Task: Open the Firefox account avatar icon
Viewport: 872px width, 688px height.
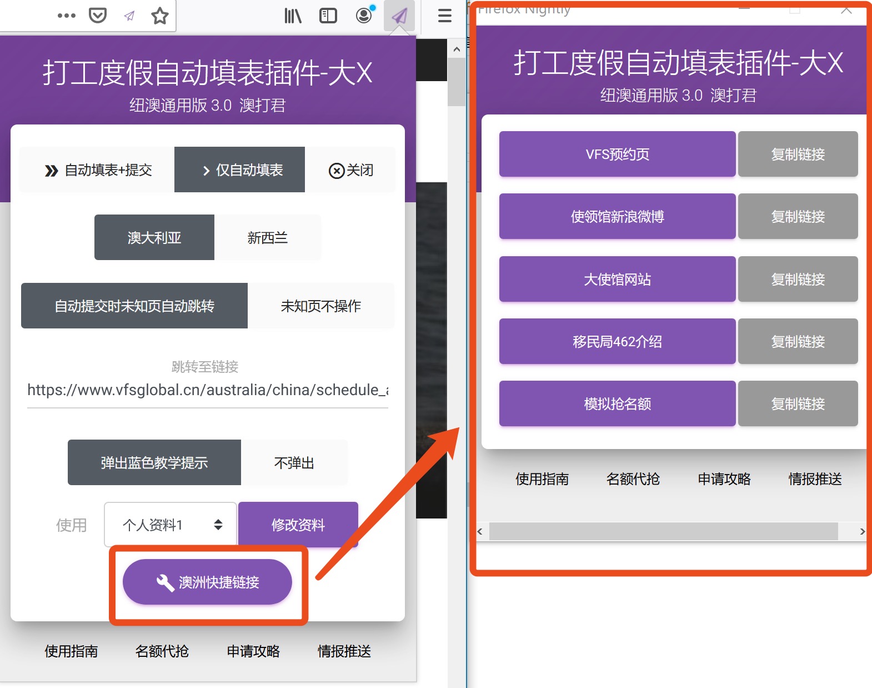Action: (364, 16)
